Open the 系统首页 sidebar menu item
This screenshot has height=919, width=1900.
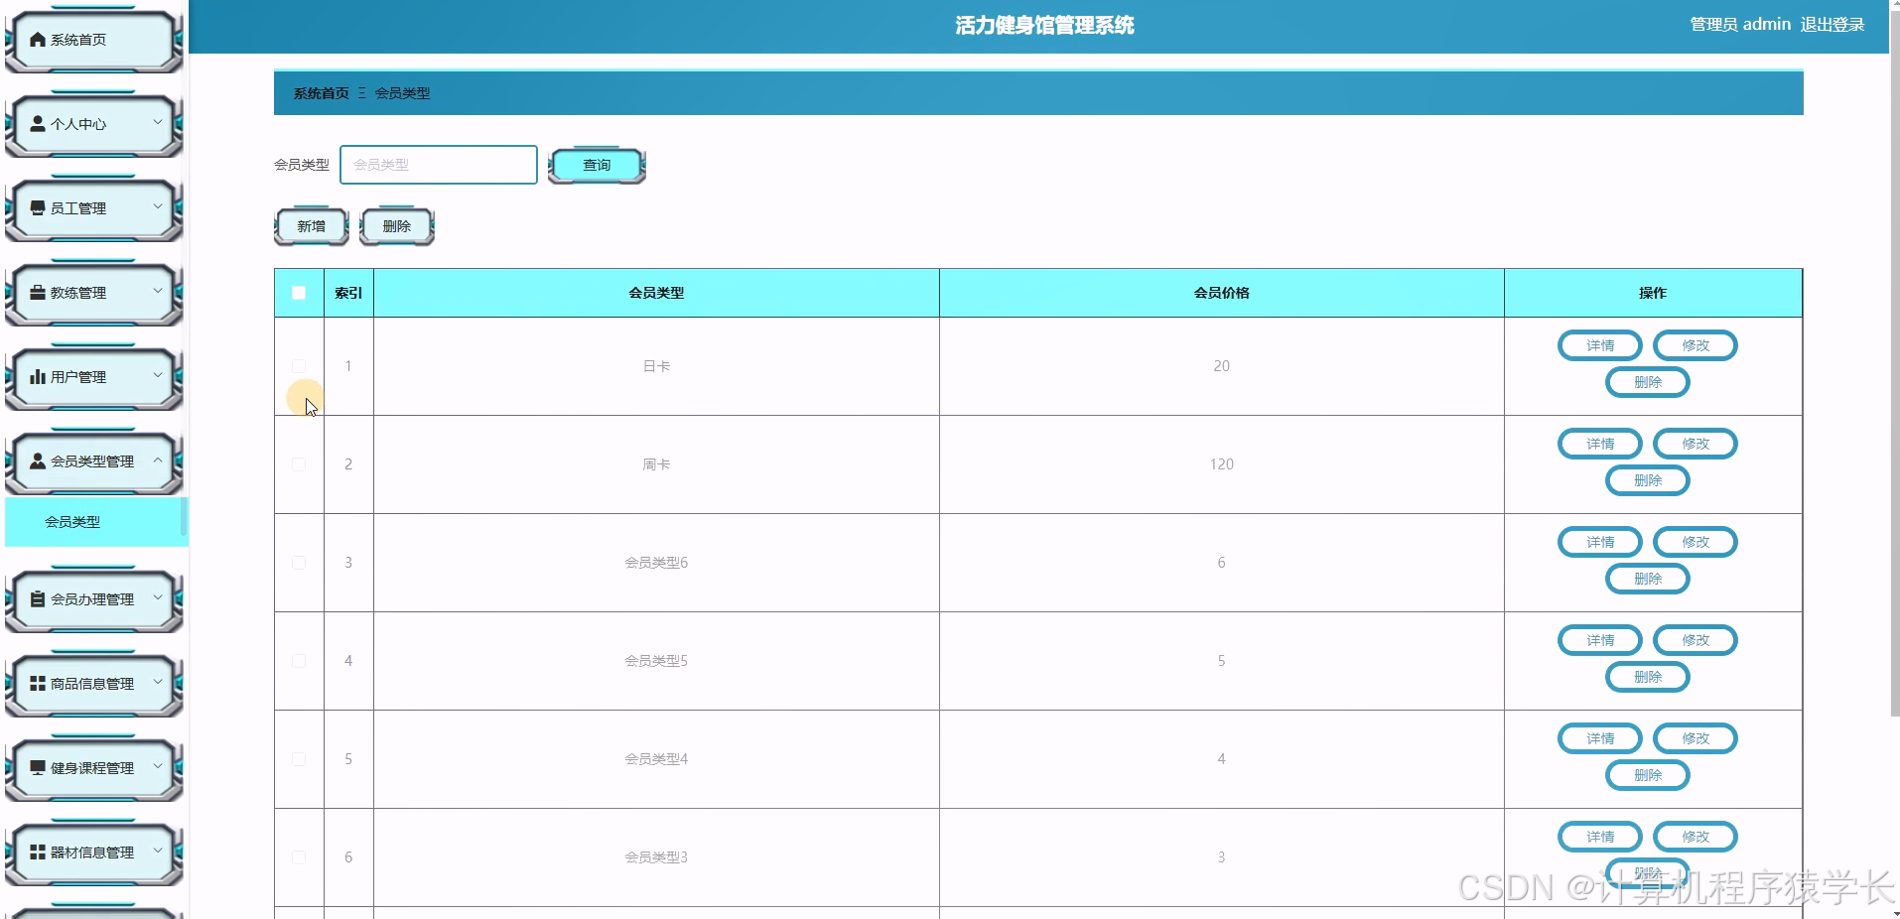[x=94, y=40]
